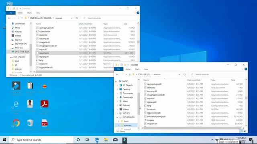
Task: Select install.wim in DVD Drive window
Action: click(85, 53)
